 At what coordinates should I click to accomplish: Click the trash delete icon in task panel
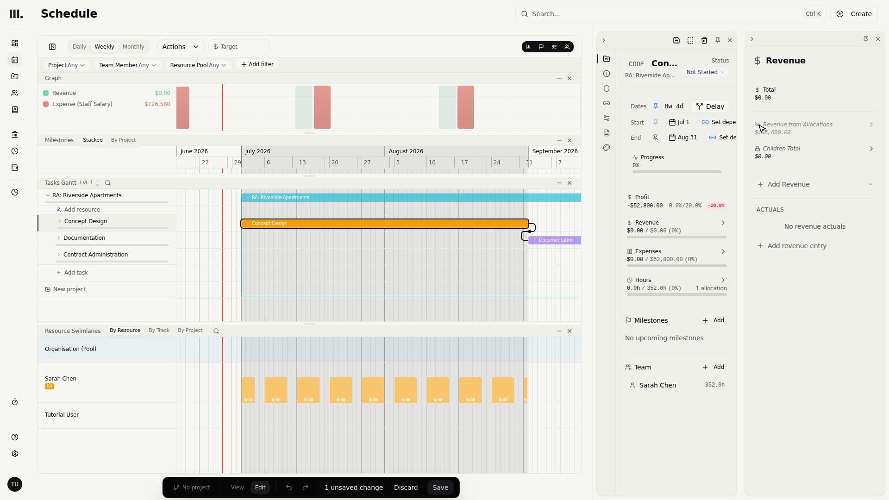pos(704,40)
